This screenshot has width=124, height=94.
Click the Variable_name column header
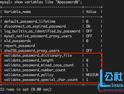click(17, 12)
